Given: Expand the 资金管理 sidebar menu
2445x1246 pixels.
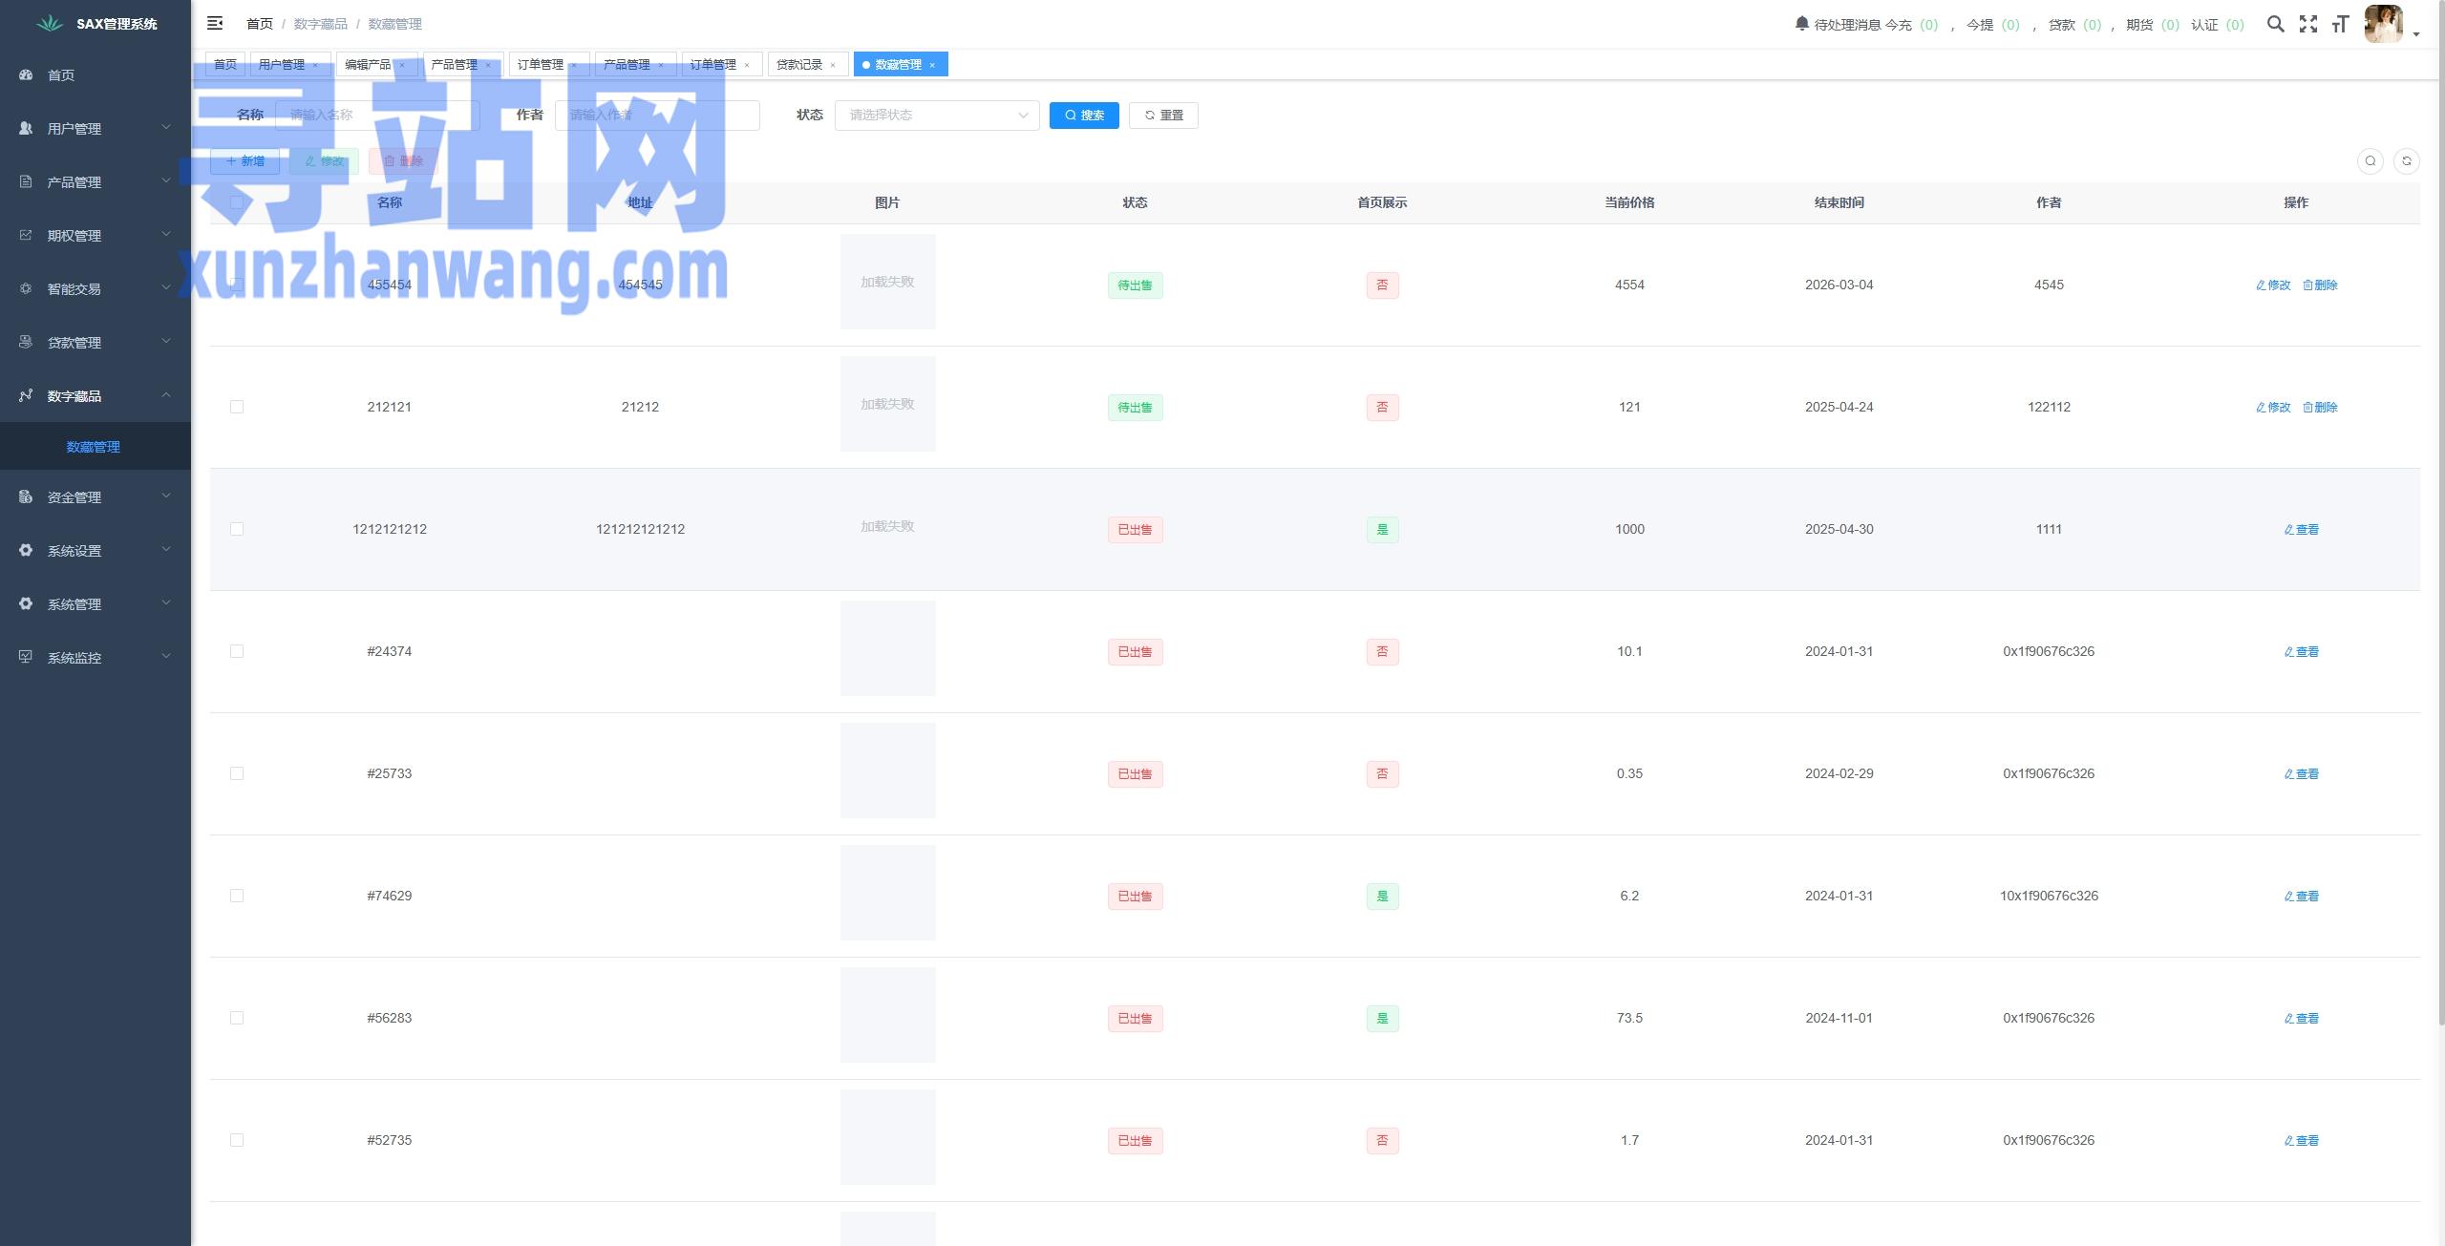Looking at the screenshot, I should click(x=166, y=496).
